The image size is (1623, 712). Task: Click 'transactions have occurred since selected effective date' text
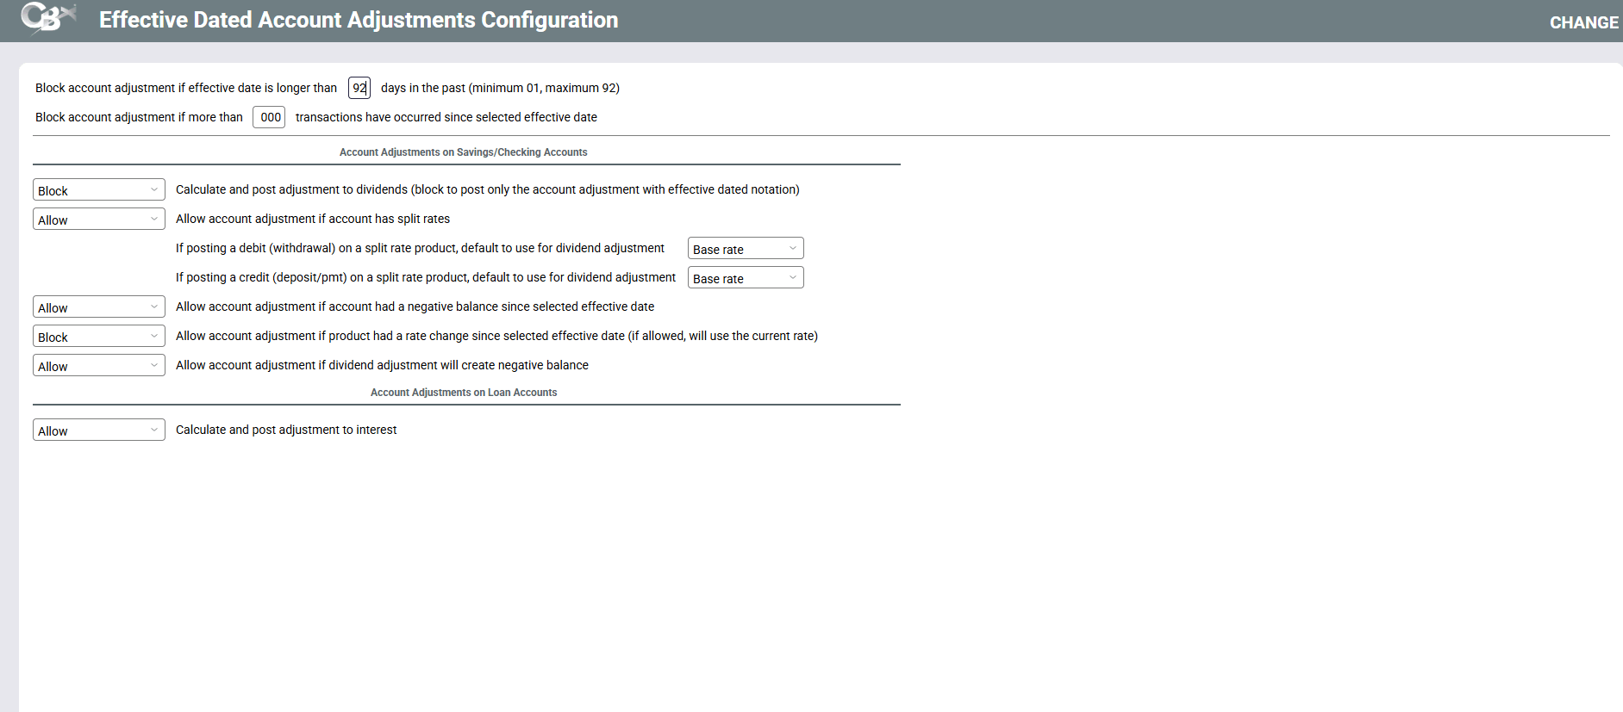446,117
